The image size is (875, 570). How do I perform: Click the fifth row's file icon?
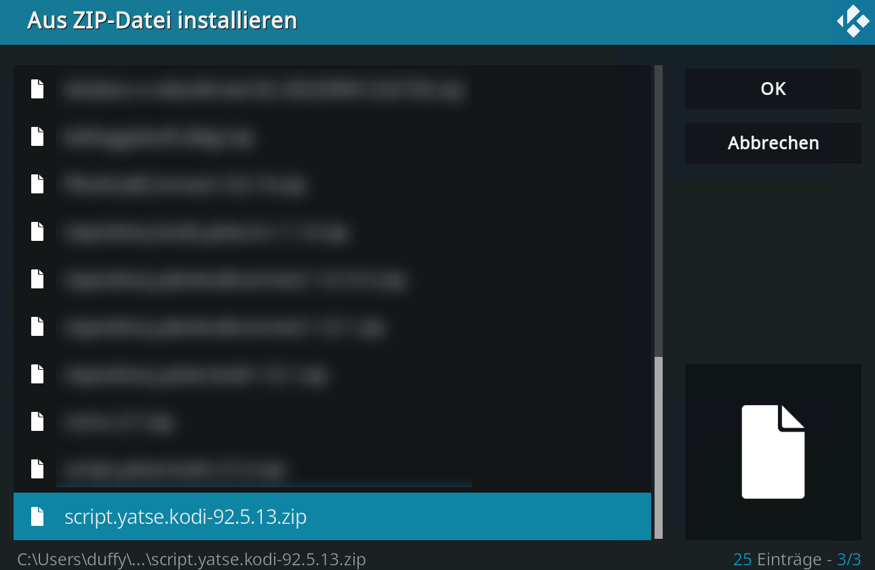click(37, 279)
